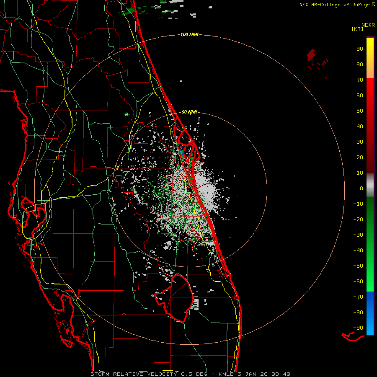This screenshot has height=377, width=377.
Task: Click the STORM RELATIVE VELOCITY caption text
Action: [134, 374]
